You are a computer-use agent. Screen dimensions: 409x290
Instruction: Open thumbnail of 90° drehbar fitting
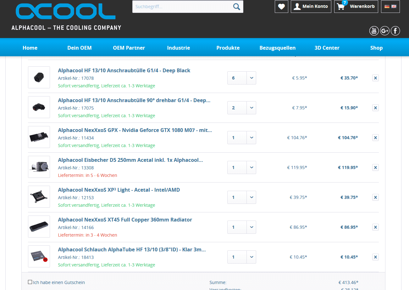(x=39, y=107)
